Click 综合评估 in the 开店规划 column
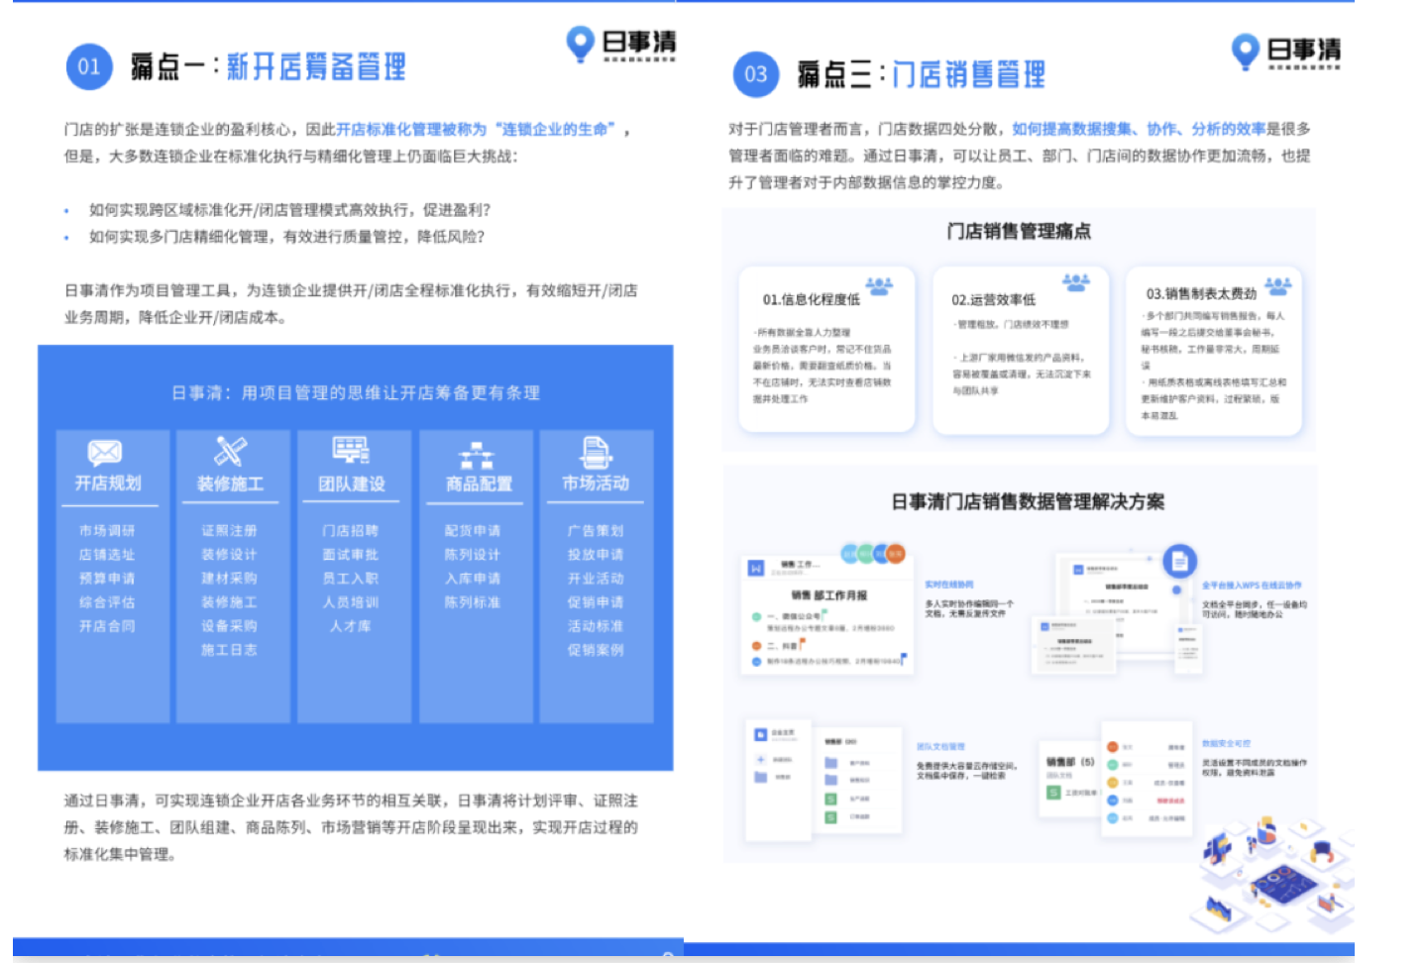 107,602
